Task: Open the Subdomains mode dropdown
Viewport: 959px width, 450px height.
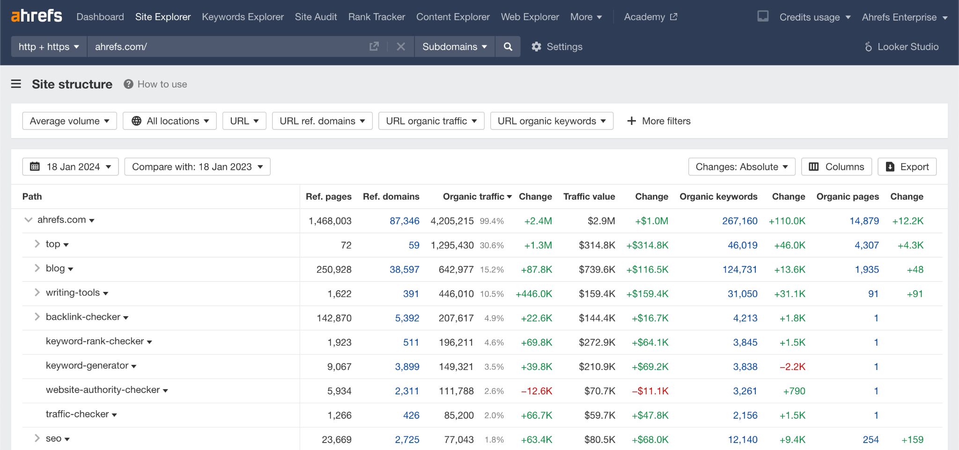Action: 454,47
